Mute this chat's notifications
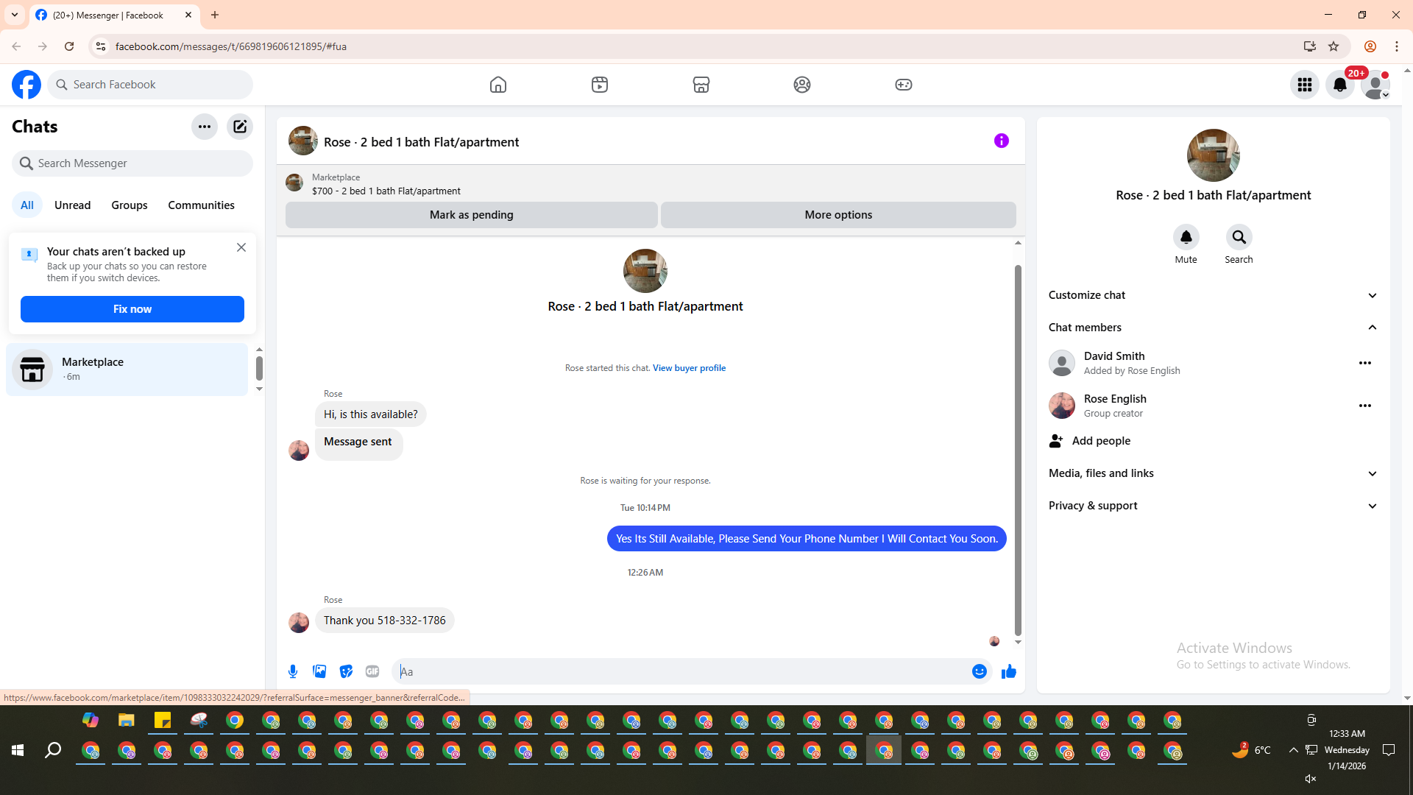This screenshot has height=795, width=1413. 1186,238
